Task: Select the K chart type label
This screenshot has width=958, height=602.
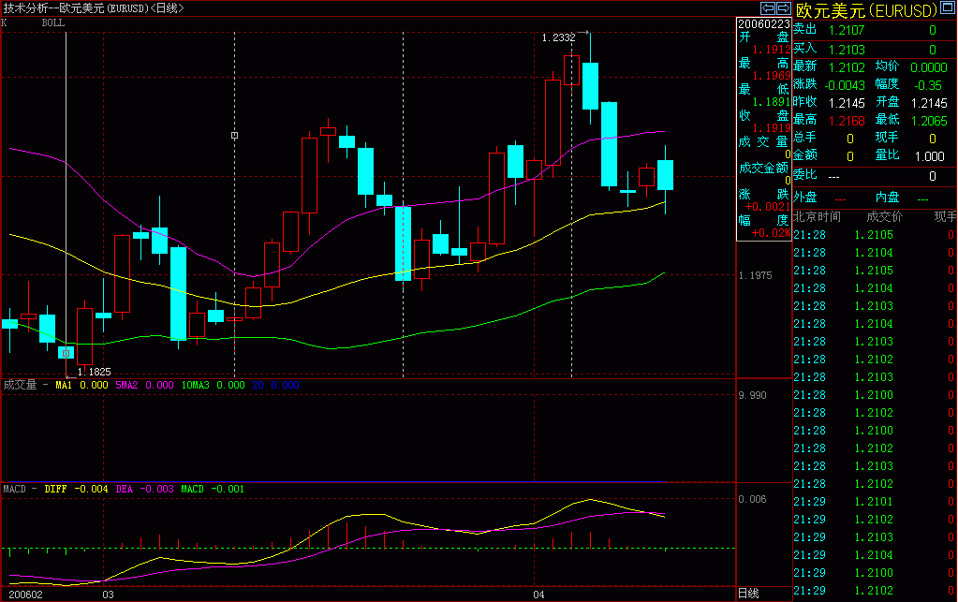Action: tap(5, 22)
